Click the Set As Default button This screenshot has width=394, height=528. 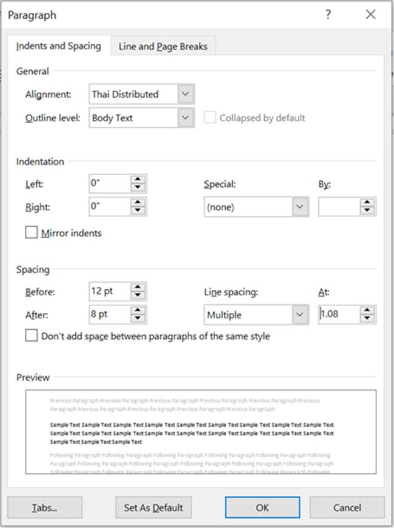coord(153,507)
